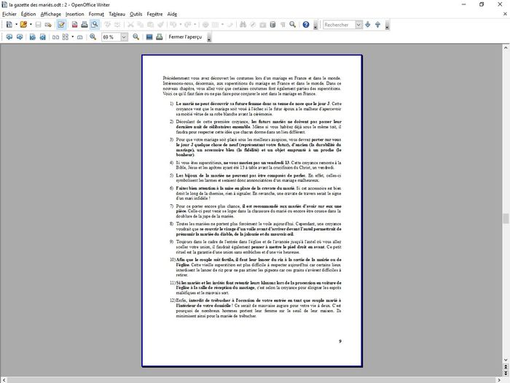510x383 pixels.
Task: Find the next occurrence with the down arrow
Action: (x=368, y=24)
